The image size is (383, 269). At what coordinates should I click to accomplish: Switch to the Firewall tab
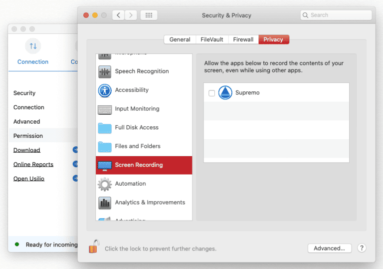click(x=243, y=39)
